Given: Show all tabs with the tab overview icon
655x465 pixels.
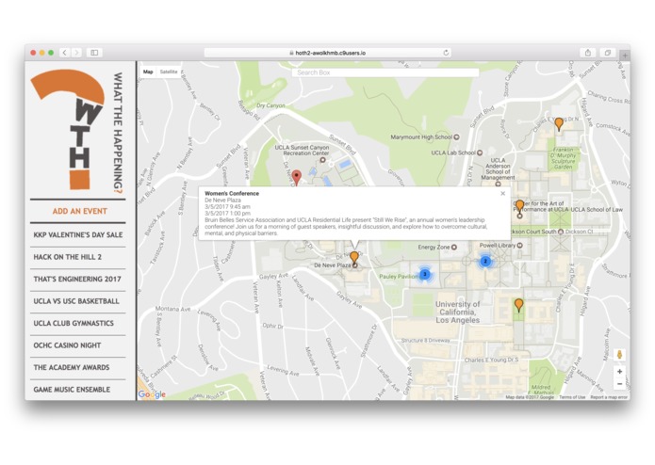Looking at the screenshot, I should pyautogui.click(x=607, y=53).
